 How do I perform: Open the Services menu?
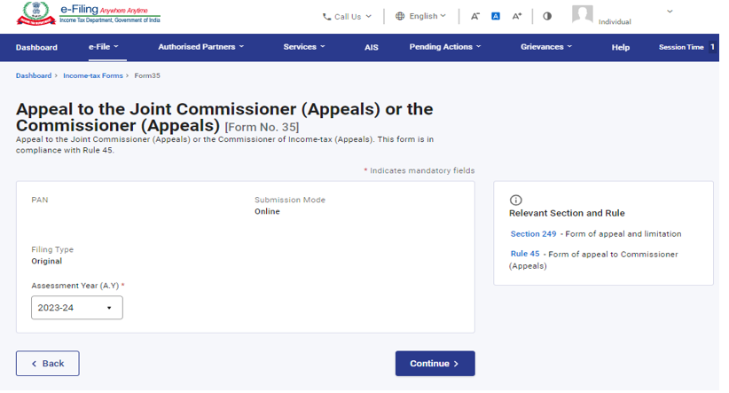(304, 47)
